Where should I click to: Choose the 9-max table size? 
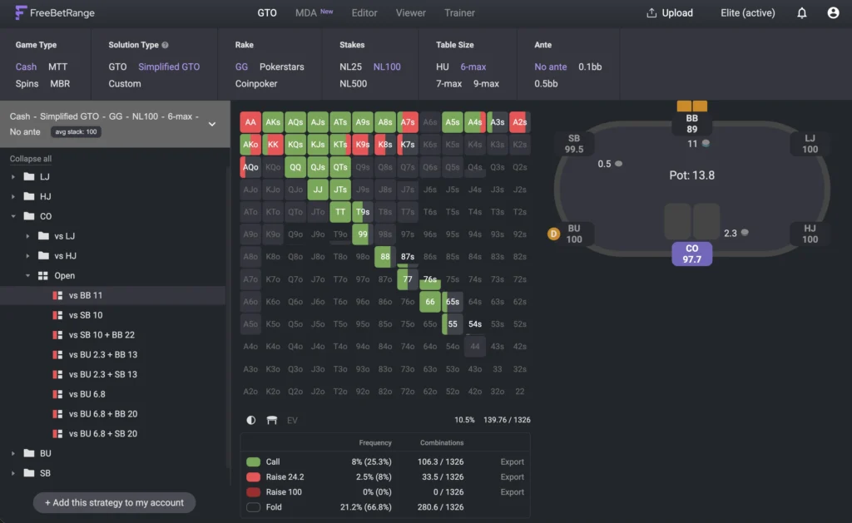tap(486, 83)
